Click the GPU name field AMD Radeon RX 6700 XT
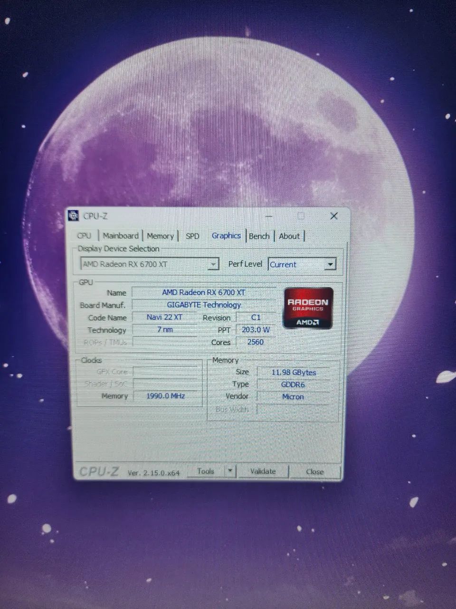This screenshot has height=609, width=456. pyautogui.click(x=204, y=292)
